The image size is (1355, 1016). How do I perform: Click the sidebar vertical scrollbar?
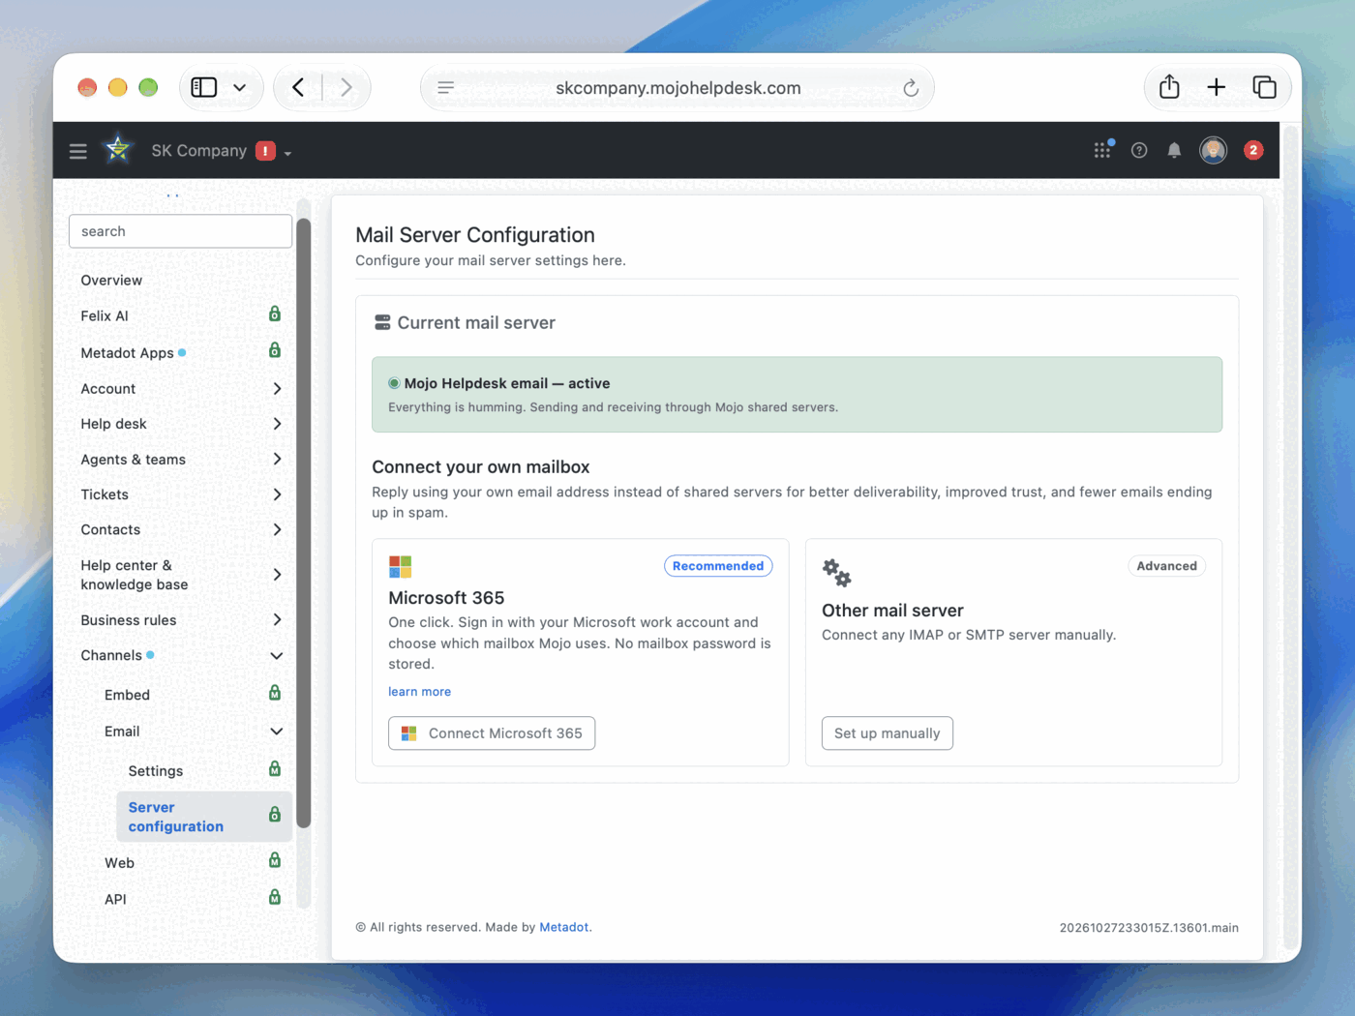[304, 523]
